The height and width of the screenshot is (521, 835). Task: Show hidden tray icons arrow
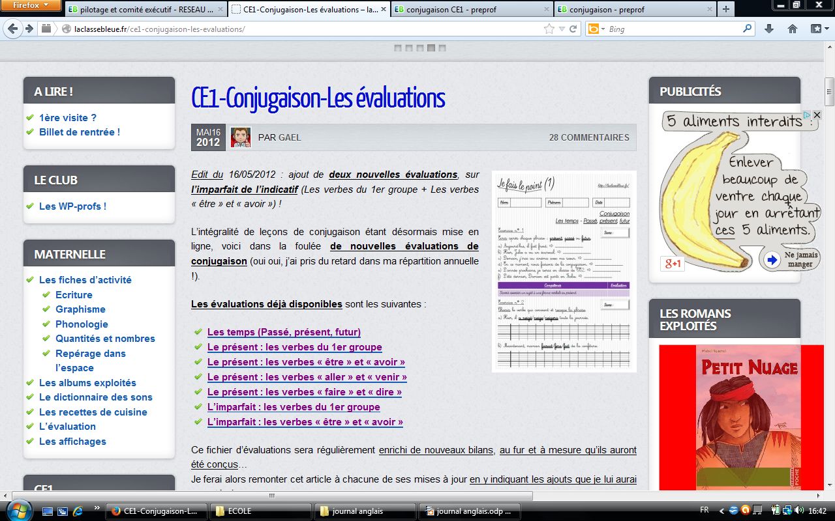(x=722, y=511)
